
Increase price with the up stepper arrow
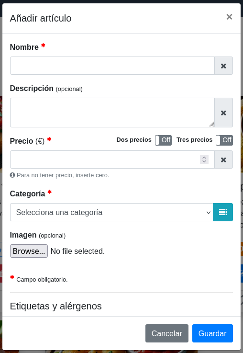(204, 158)
